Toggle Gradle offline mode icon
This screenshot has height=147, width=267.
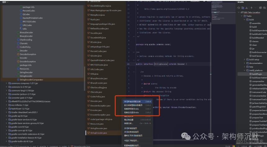pyautogui.click(x=264, y=8)
